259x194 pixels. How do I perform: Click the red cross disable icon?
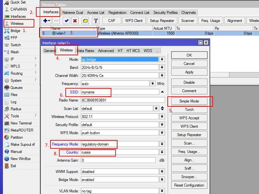[x=75, y=21]
